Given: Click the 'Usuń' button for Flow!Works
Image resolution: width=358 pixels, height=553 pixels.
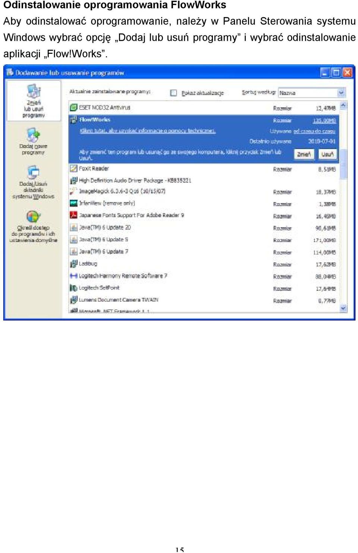Looking at the screenshot, I should [x=327, y=154].
